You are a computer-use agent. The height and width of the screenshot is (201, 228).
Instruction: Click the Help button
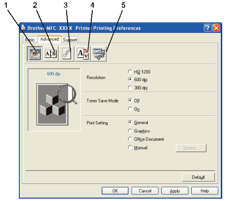(x=205, y=191)
